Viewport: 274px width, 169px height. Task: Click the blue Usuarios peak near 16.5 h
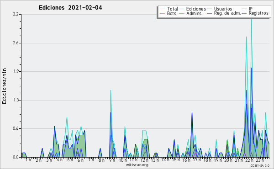click(192, 113)
